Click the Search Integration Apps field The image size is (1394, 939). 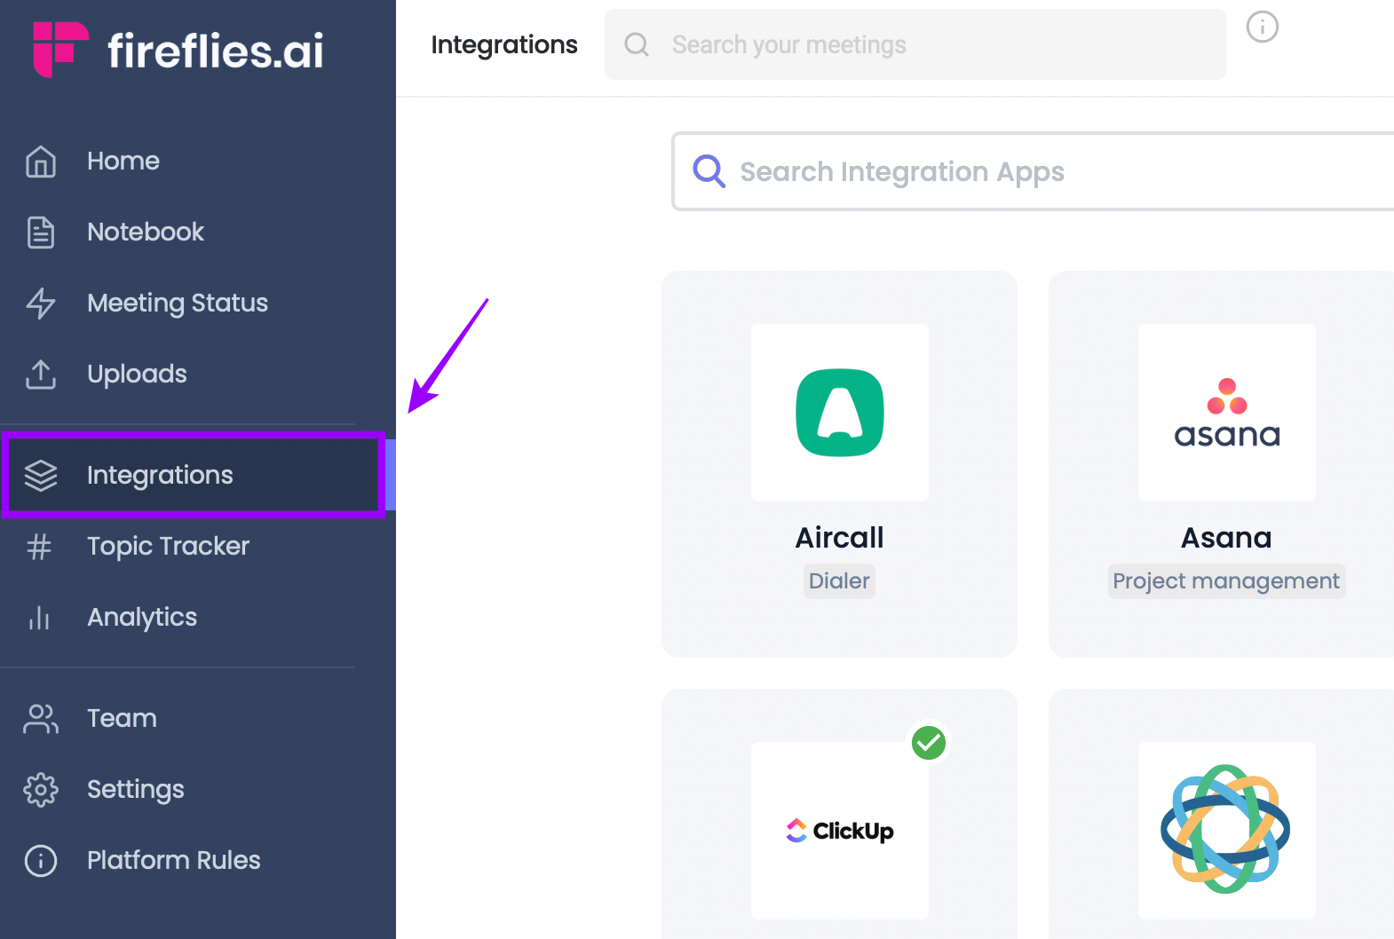1034,171
